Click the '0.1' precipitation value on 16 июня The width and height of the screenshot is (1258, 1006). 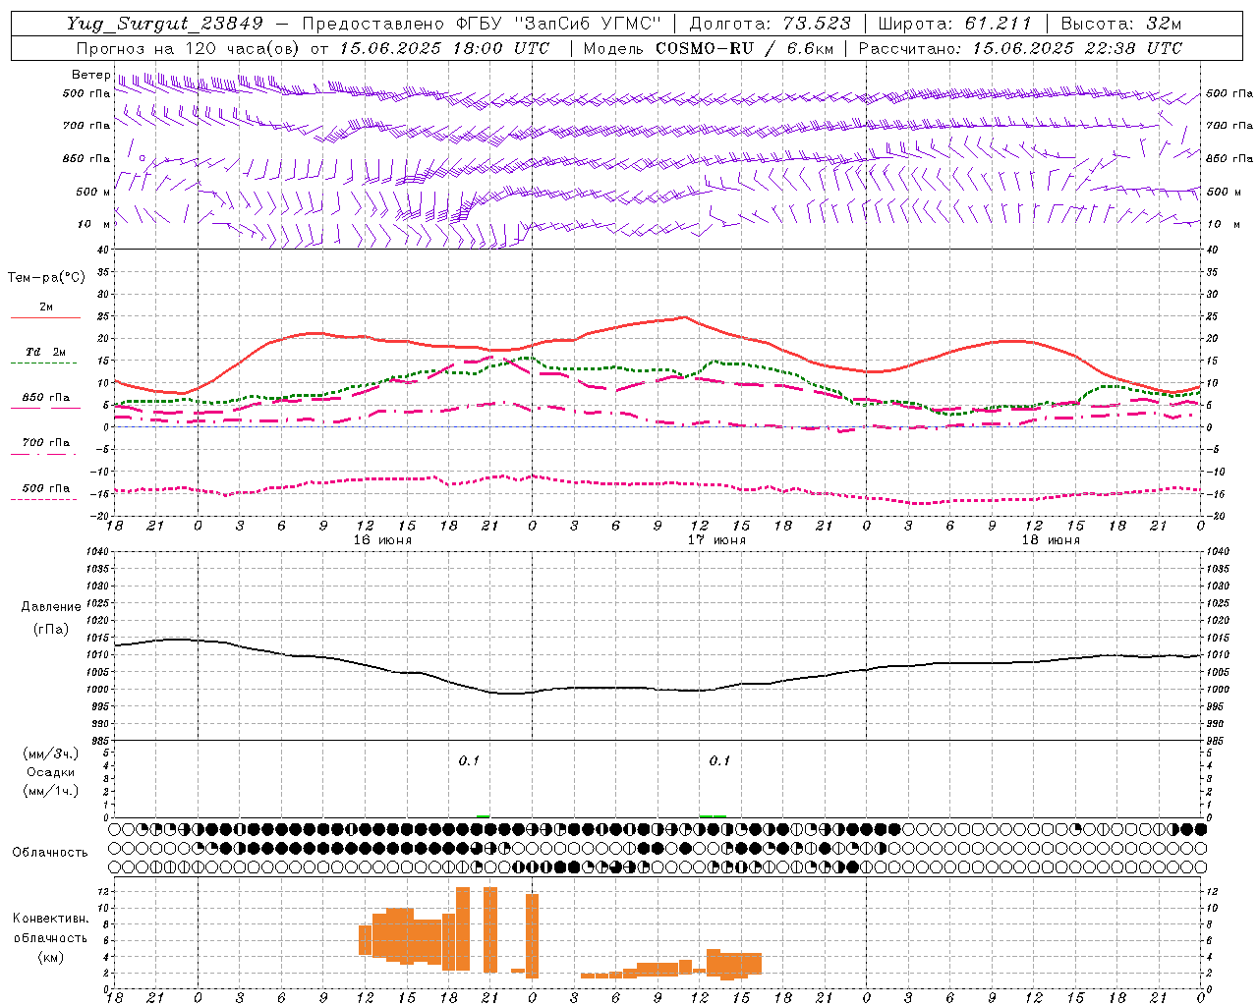point(469,760)
